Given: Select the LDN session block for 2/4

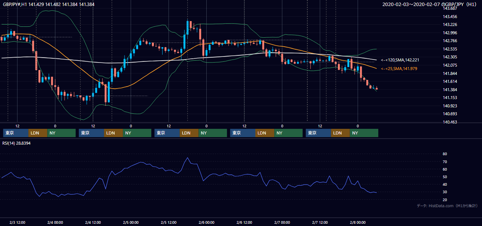Looking at the screenshot, I should tap(114, 133).
